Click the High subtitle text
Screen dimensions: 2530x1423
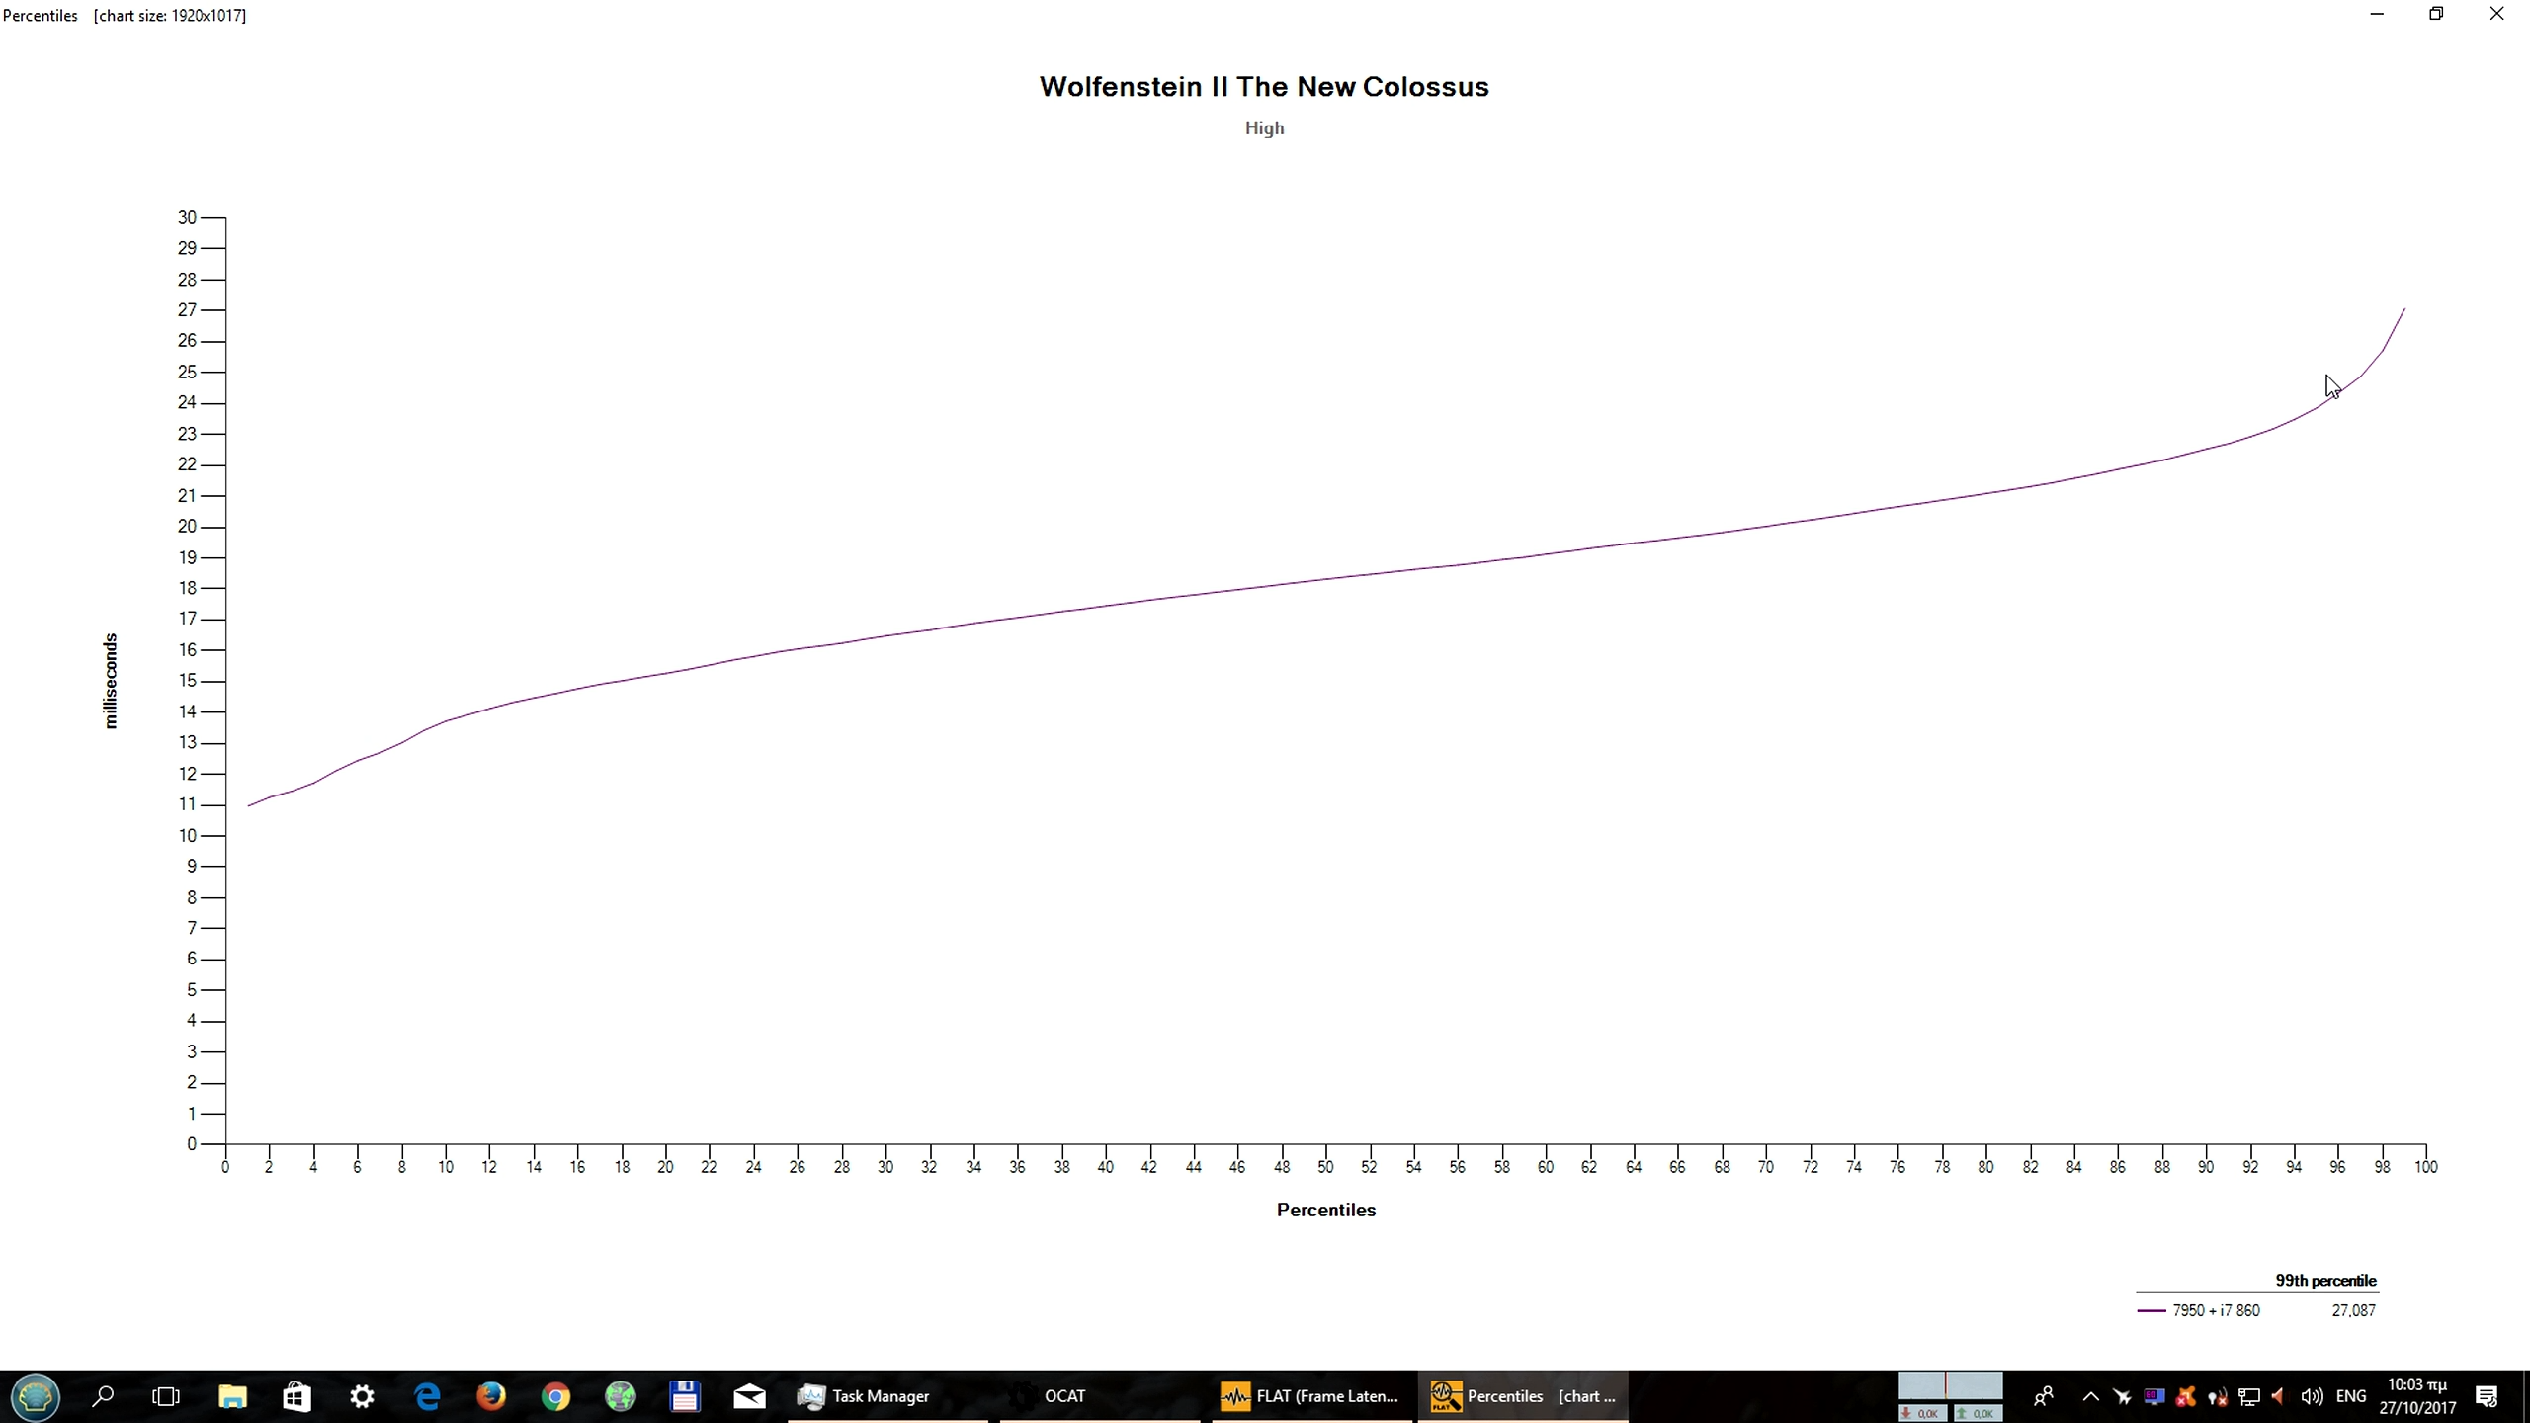coord(1264,128)
